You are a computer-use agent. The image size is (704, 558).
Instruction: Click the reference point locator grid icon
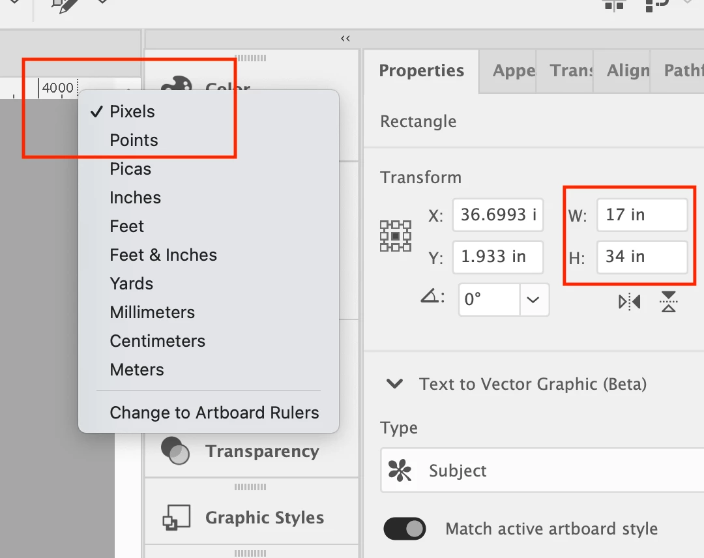click(395, 236)
